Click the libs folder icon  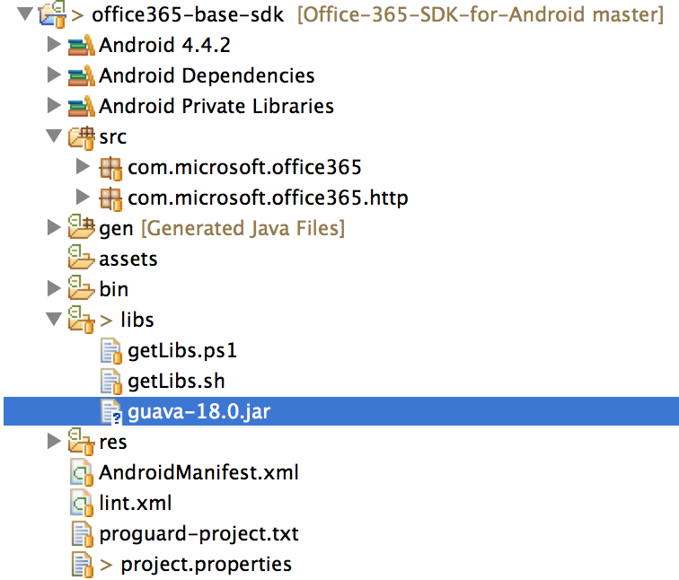pos(81,320)
